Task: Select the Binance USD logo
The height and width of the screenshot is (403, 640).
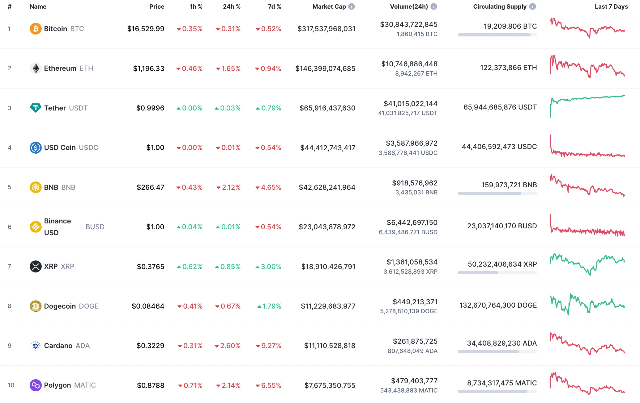Action: [36, 227]
